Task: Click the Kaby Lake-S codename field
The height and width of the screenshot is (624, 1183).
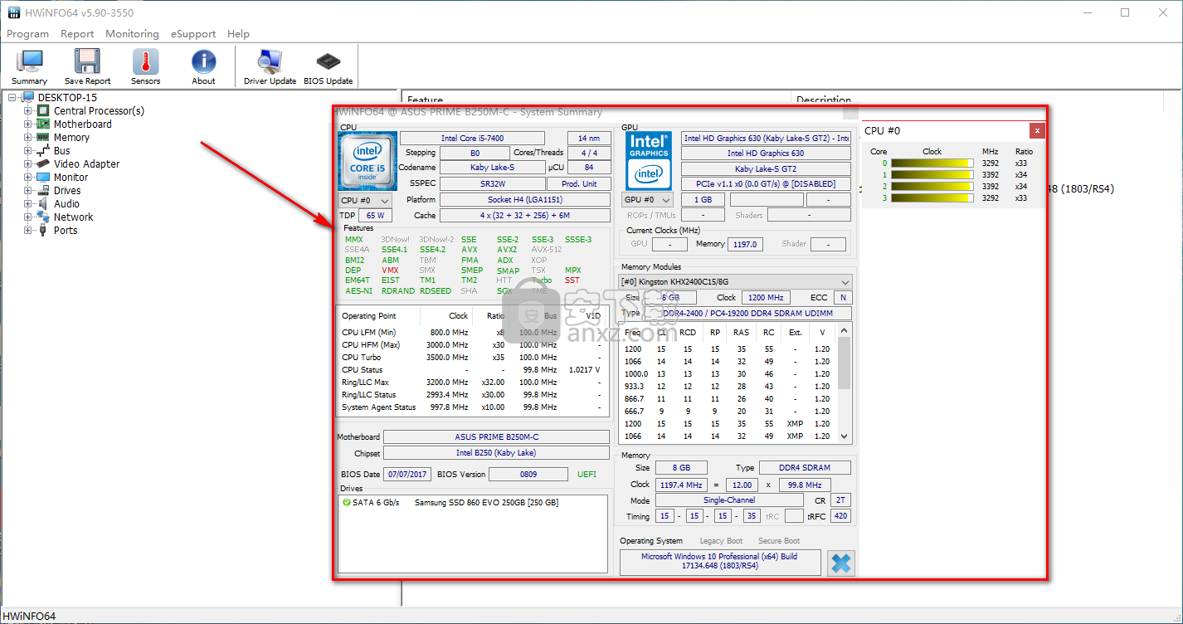Action: pos(492,168)
